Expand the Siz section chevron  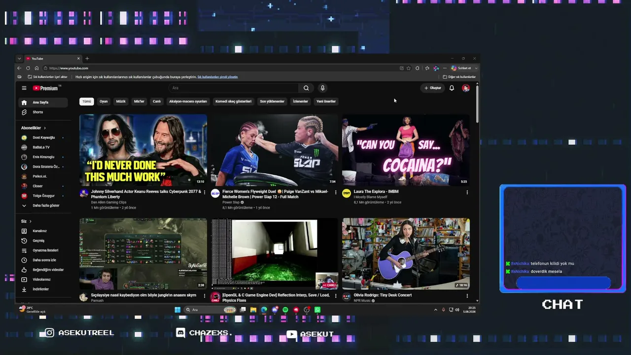coord(31,221)
